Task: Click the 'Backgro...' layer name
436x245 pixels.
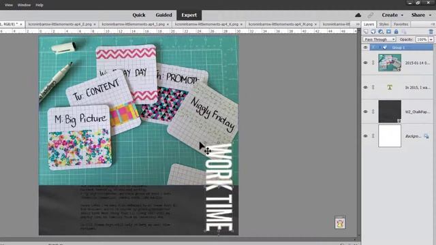Action: [413, 136]
